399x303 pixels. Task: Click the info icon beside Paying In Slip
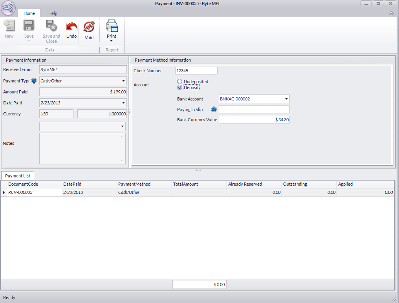[214, 110]
